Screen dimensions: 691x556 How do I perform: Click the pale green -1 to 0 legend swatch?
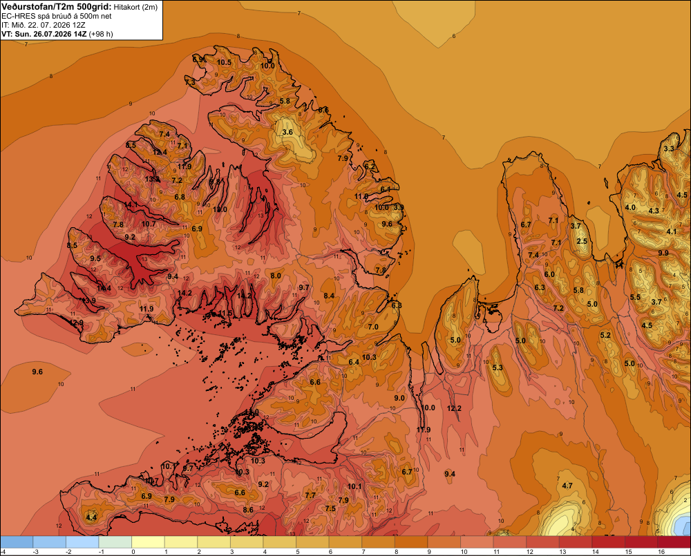[x=115, y=542]
